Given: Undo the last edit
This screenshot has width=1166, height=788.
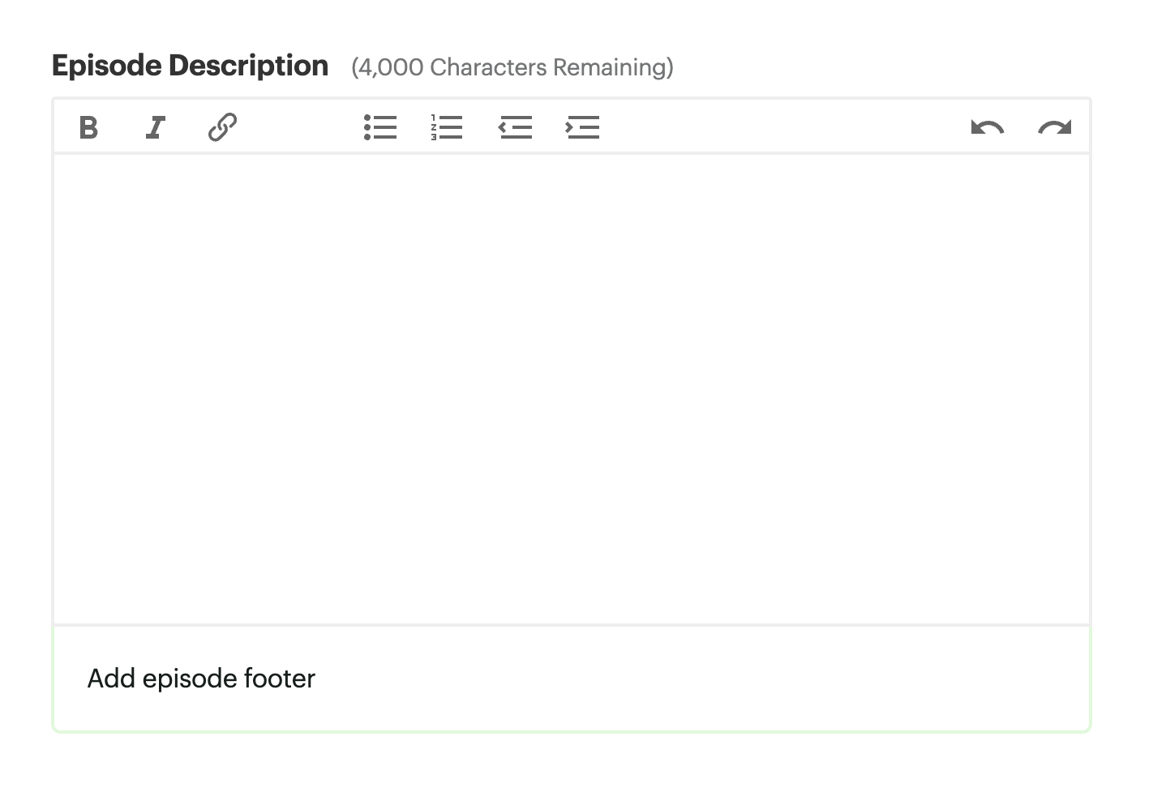Looking at the screenshot, I should pyautogui.click(x=987, y=127).
